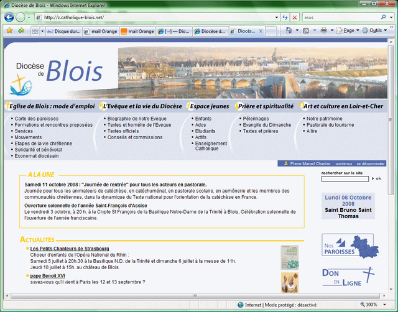Click the Print toolbar icon
The width and height of the screenshot is (398, 312).
click(x=324, y=30)
